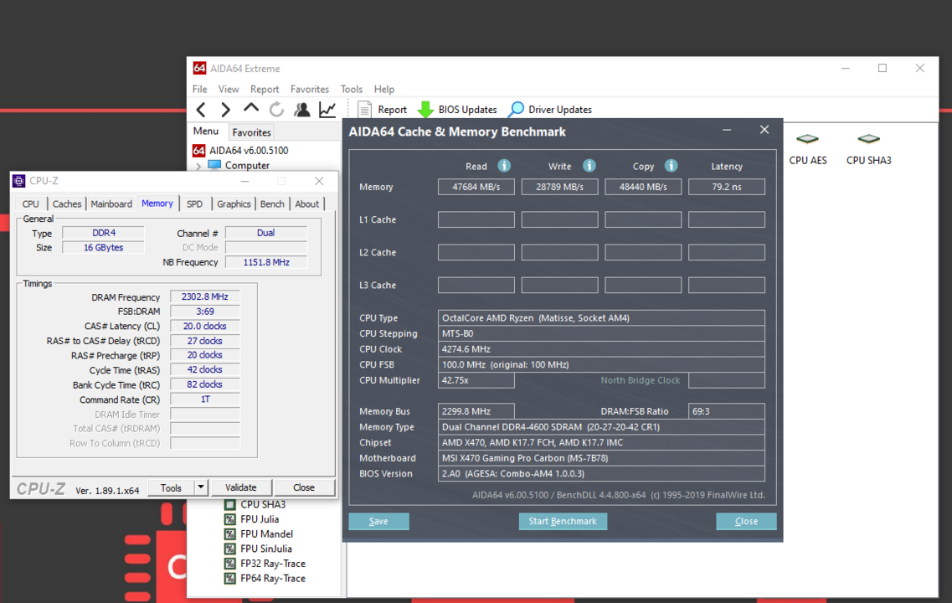
Task: Click Close in the benchmark dialog
Action: click(746, 521)
